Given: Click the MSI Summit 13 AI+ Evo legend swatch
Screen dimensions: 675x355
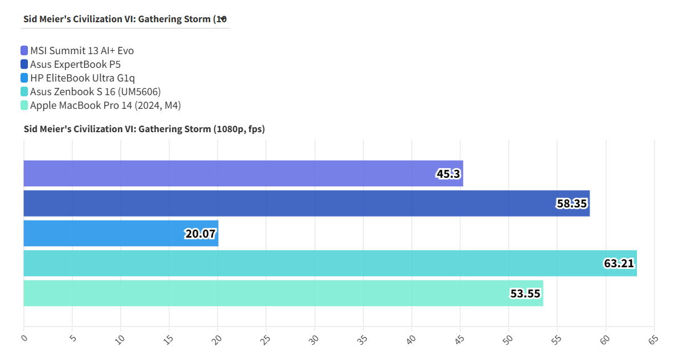Looking at the screenshot, I should 24,51.
